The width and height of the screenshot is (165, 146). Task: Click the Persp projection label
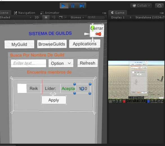pyautogui.click(x=92, y=49)
